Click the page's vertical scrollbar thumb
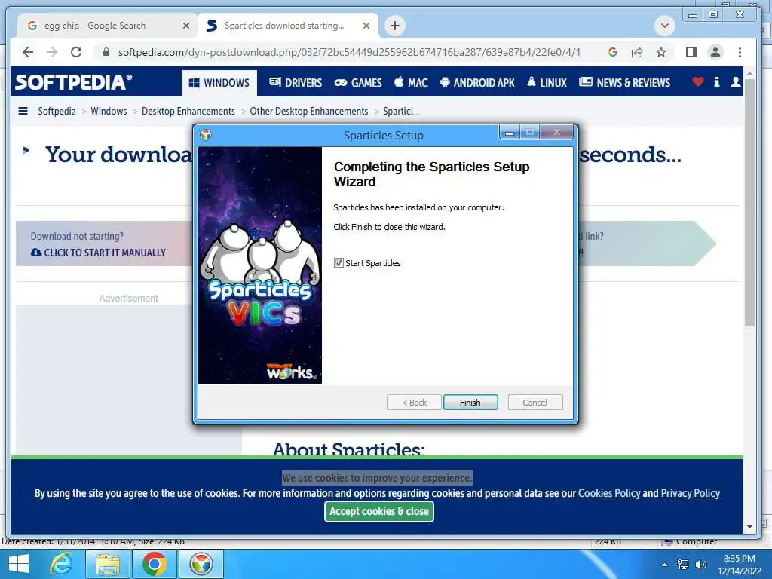The image size is (772, 579). click(x=749, y=202)
